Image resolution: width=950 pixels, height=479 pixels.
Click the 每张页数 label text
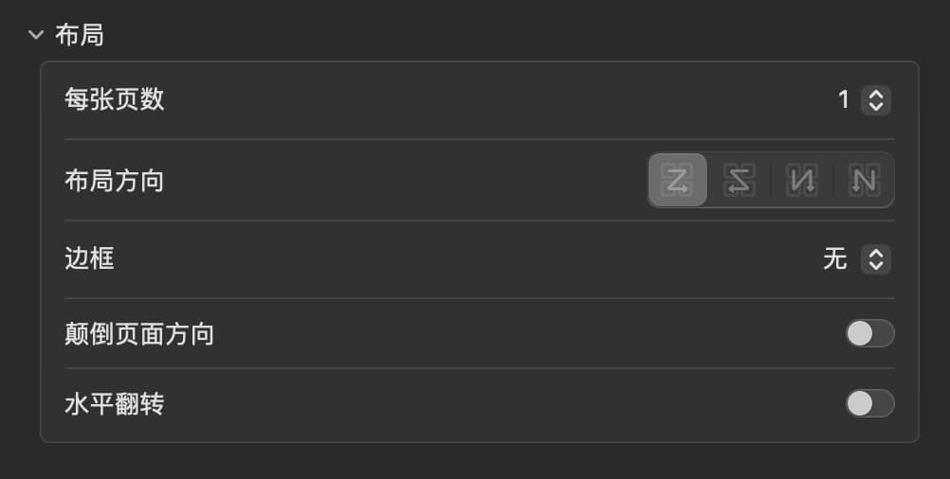pyautogui.click(x=114, y=99)
